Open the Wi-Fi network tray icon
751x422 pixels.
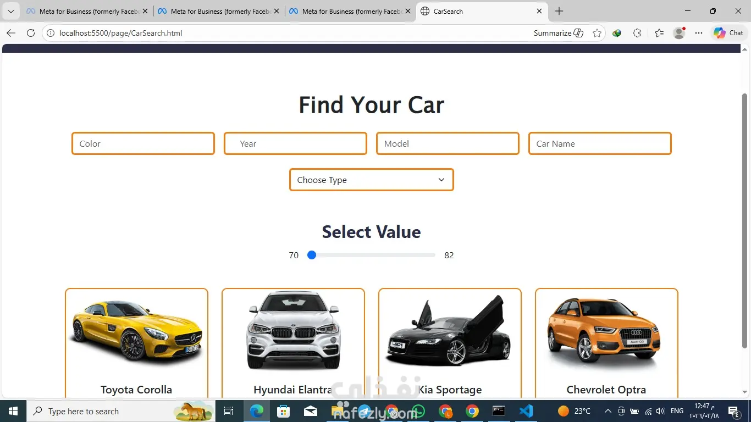[648, 411]
